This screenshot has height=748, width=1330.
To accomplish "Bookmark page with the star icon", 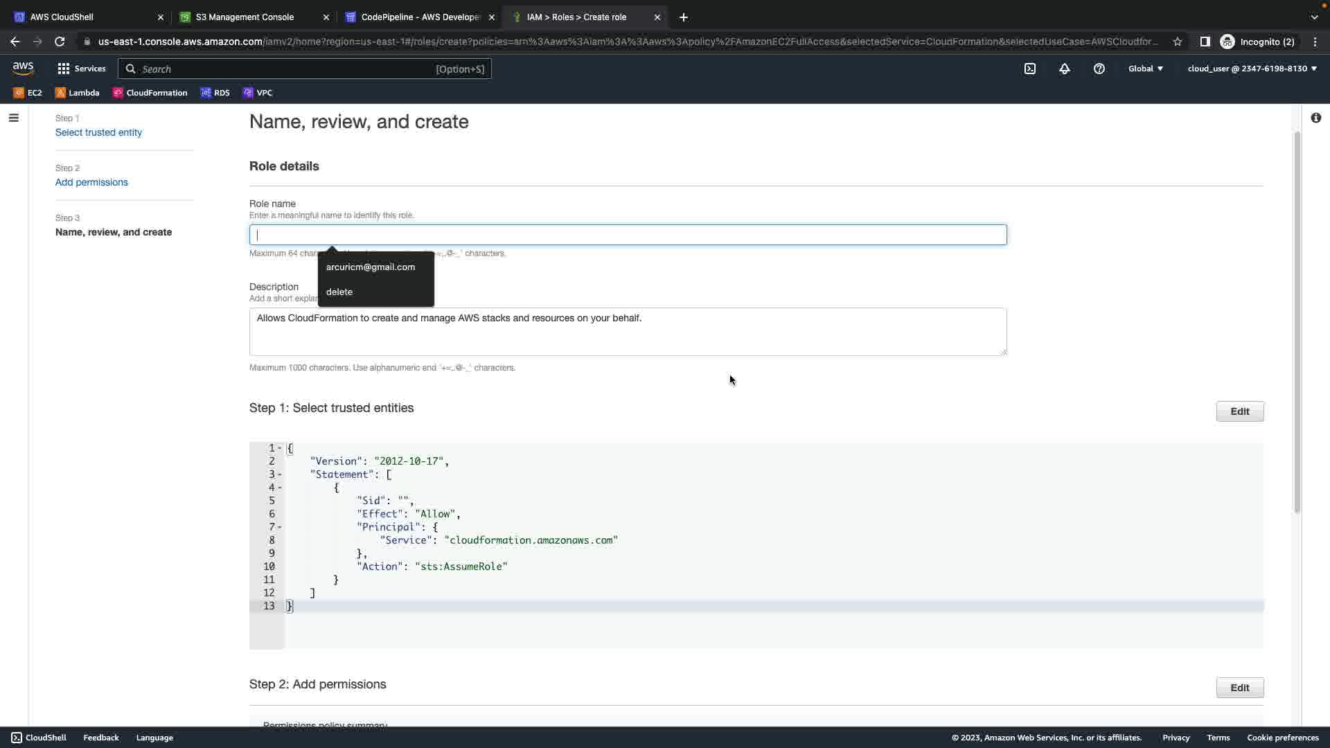I will pos(1178,42).
